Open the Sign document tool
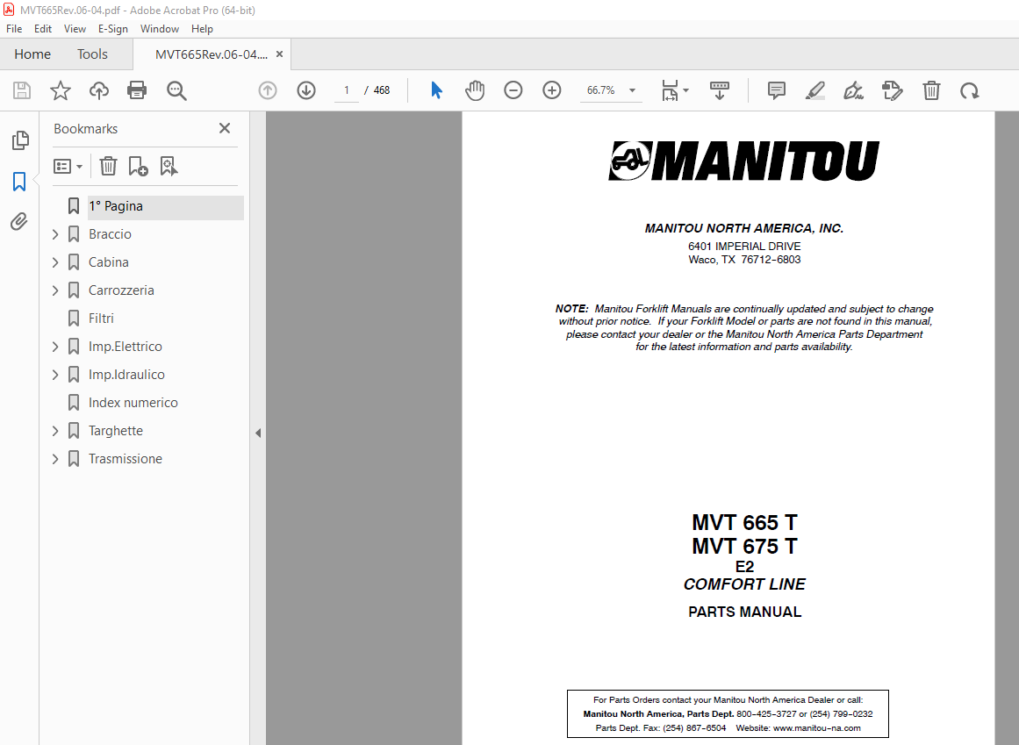This screenshot has width=1019, height=745. tap(853, 90)
